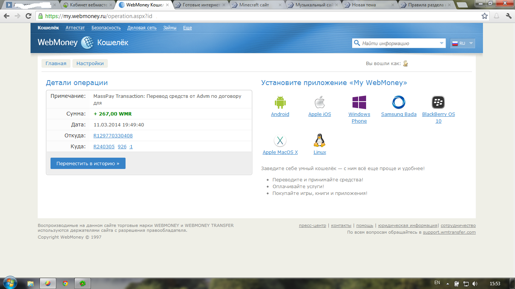Open the Еще menu item
515x289 pixels.
pyautogui.click(x=187, y=28)
